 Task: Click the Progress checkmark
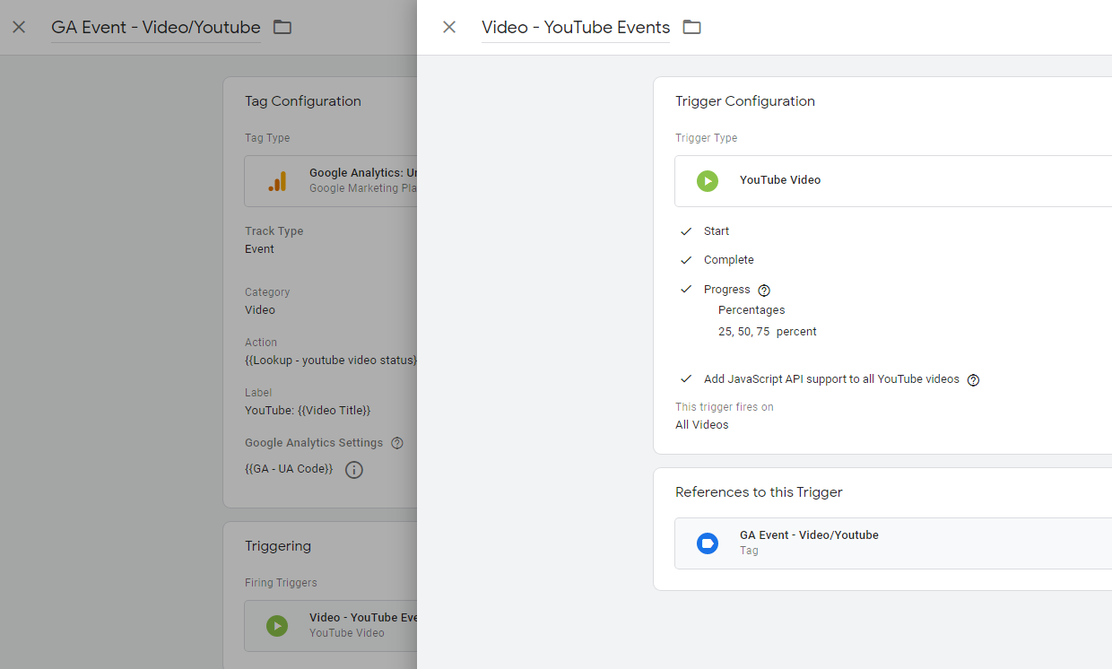click(x=686, y=289)
